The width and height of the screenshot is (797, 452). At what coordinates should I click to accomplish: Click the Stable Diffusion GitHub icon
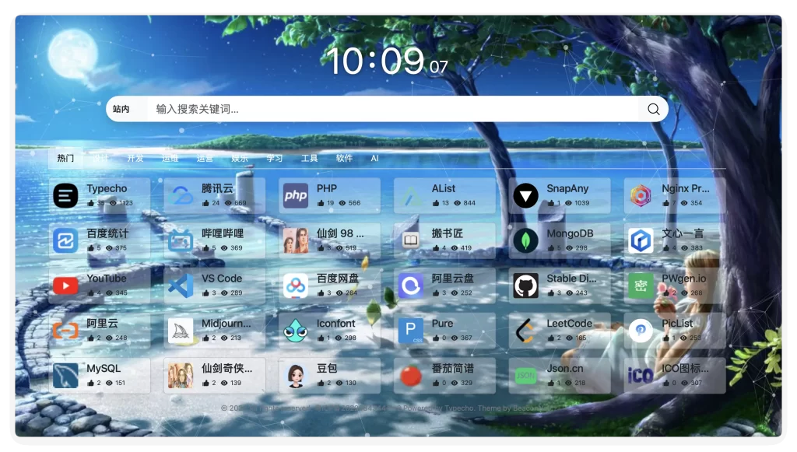pos(525,286)
